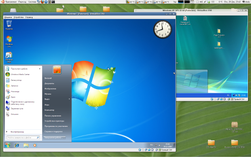
Task: Open the Переход menu in Ubuntu panel
Action: click(x=22, y=2)
